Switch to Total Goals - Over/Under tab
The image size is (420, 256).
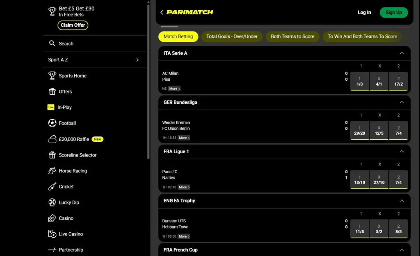pyautogui.click(x=232, y=36)
